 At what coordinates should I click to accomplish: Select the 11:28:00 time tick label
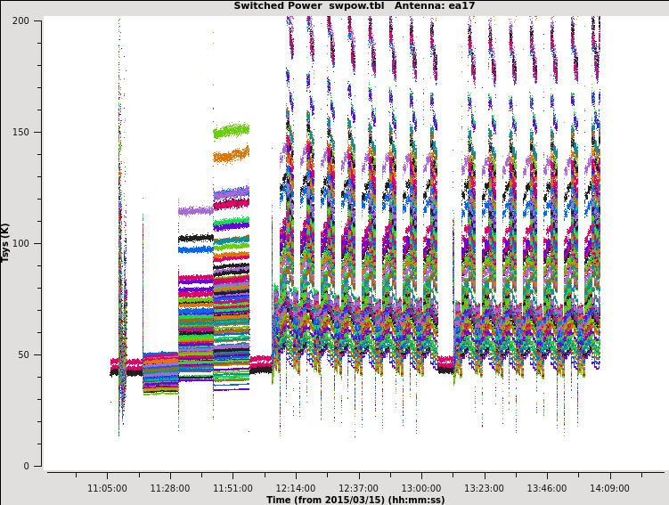169,488
